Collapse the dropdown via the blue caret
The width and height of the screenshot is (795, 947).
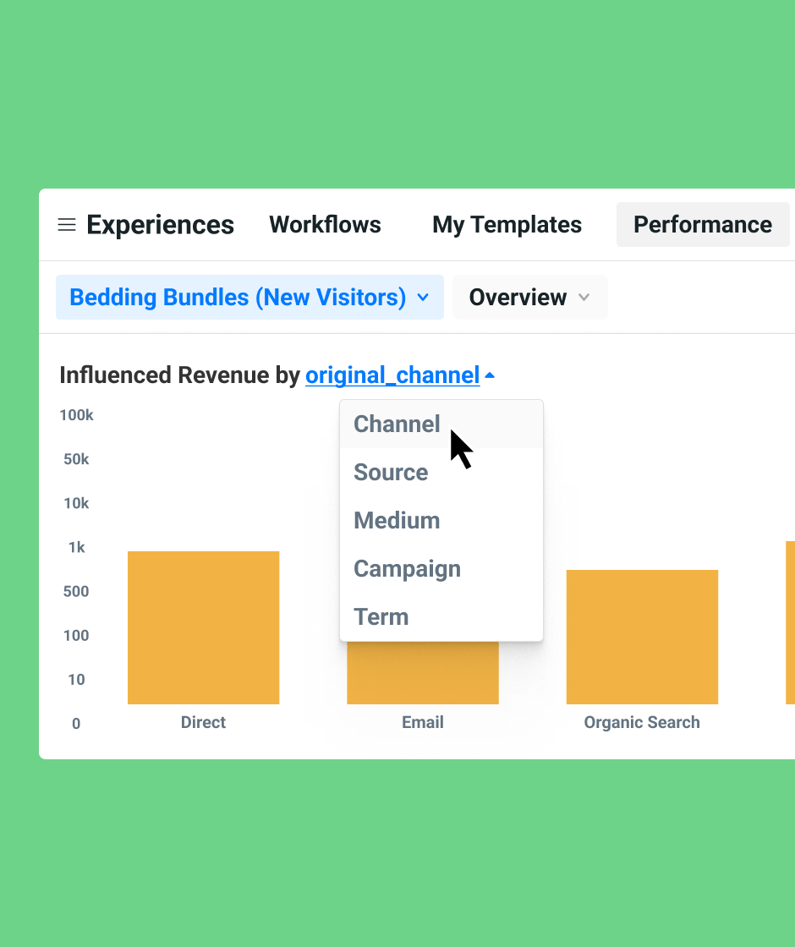coord(490,375)
